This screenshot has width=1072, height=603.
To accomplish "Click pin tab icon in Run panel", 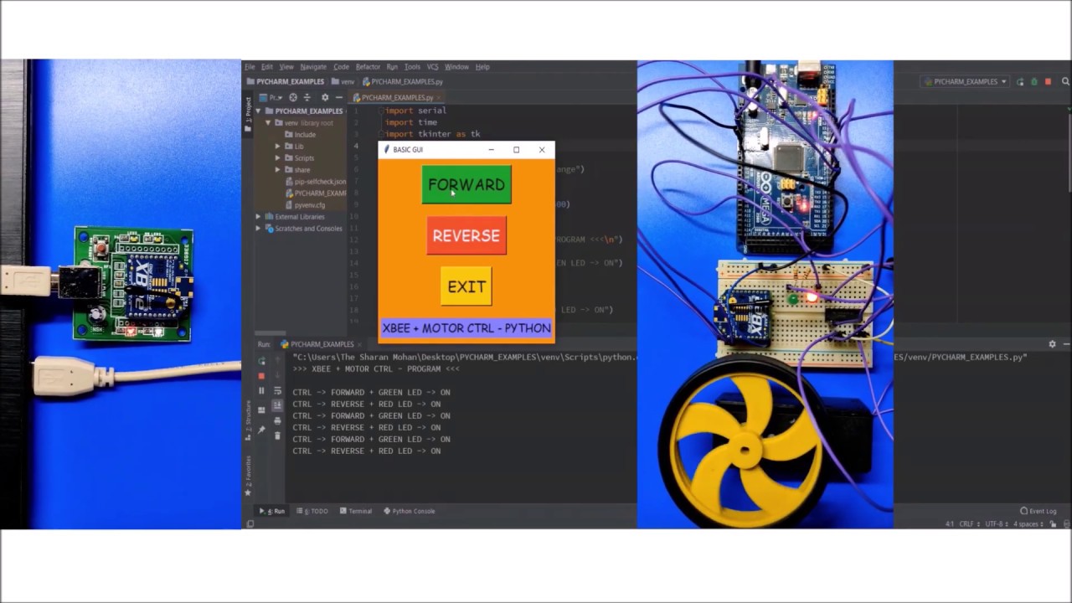I will point(261,430).
